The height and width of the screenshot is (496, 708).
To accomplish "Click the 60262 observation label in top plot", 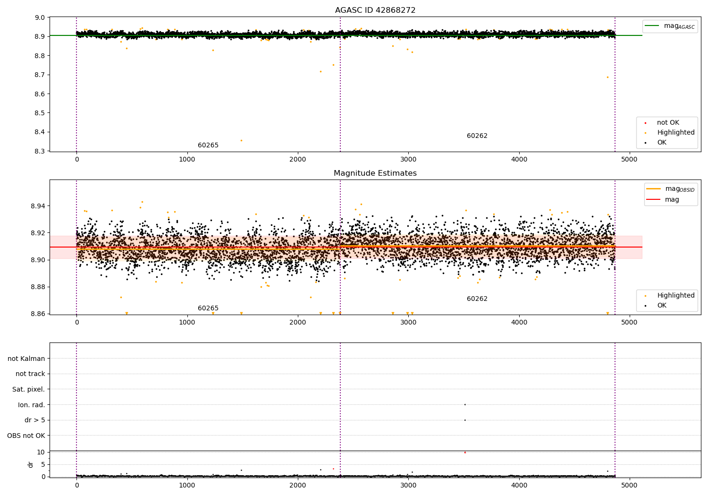I will (477, 136).
